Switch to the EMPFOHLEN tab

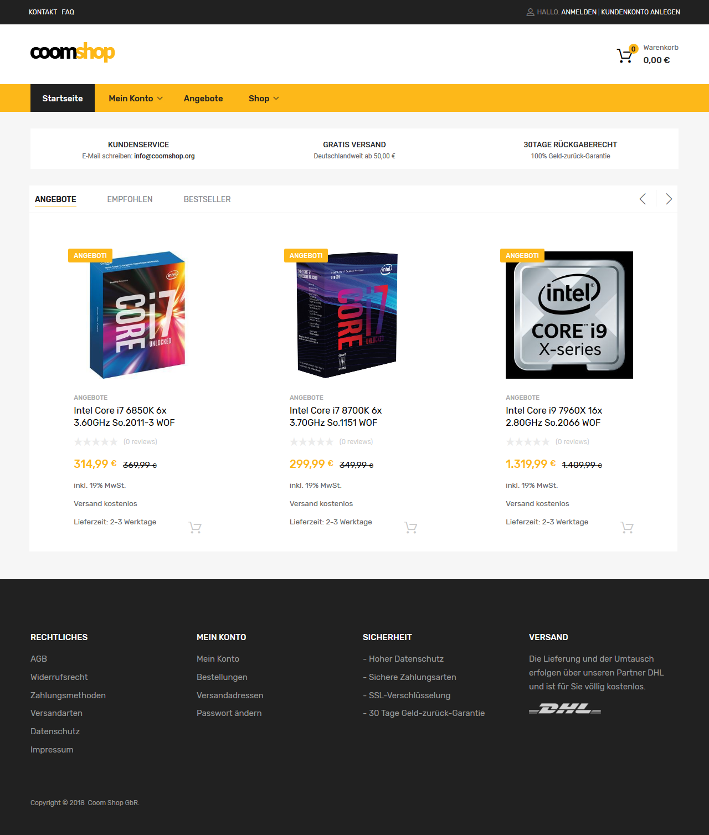pyautogui.click(x=130, y=199)
